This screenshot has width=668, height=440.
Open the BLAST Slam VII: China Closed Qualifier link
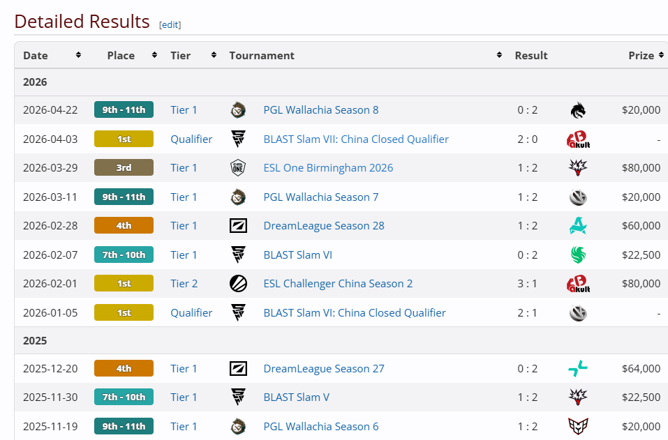(356, 139)
